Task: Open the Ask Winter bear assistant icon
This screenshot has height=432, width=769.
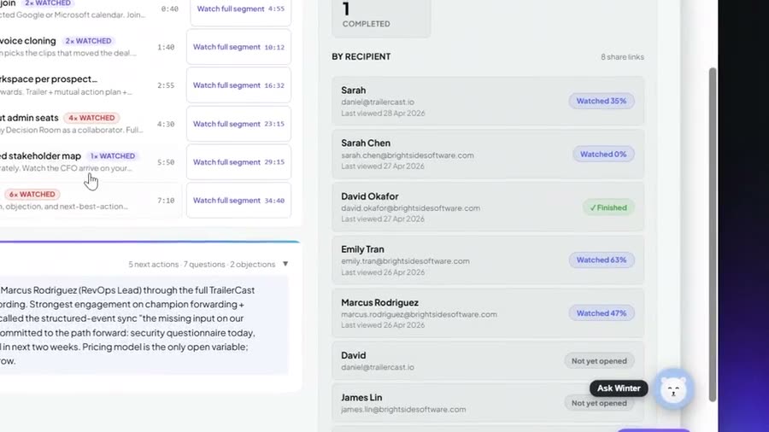Action: (x=673, y=389)
